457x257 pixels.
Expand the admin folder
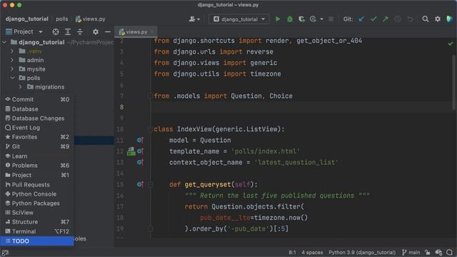[12, 60]
